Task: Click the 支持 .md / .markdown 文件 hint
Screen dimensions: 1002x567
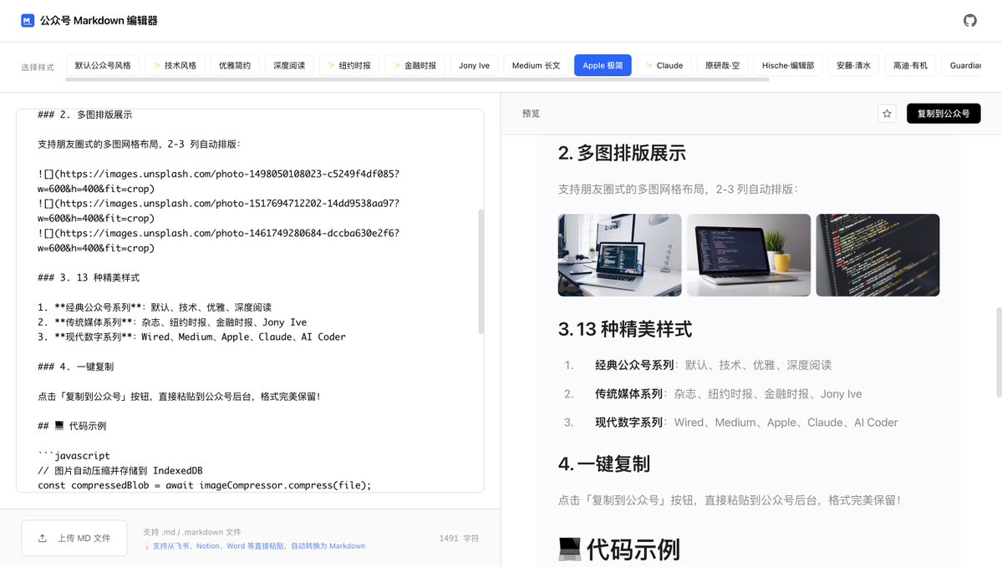Action: (191, 532)
